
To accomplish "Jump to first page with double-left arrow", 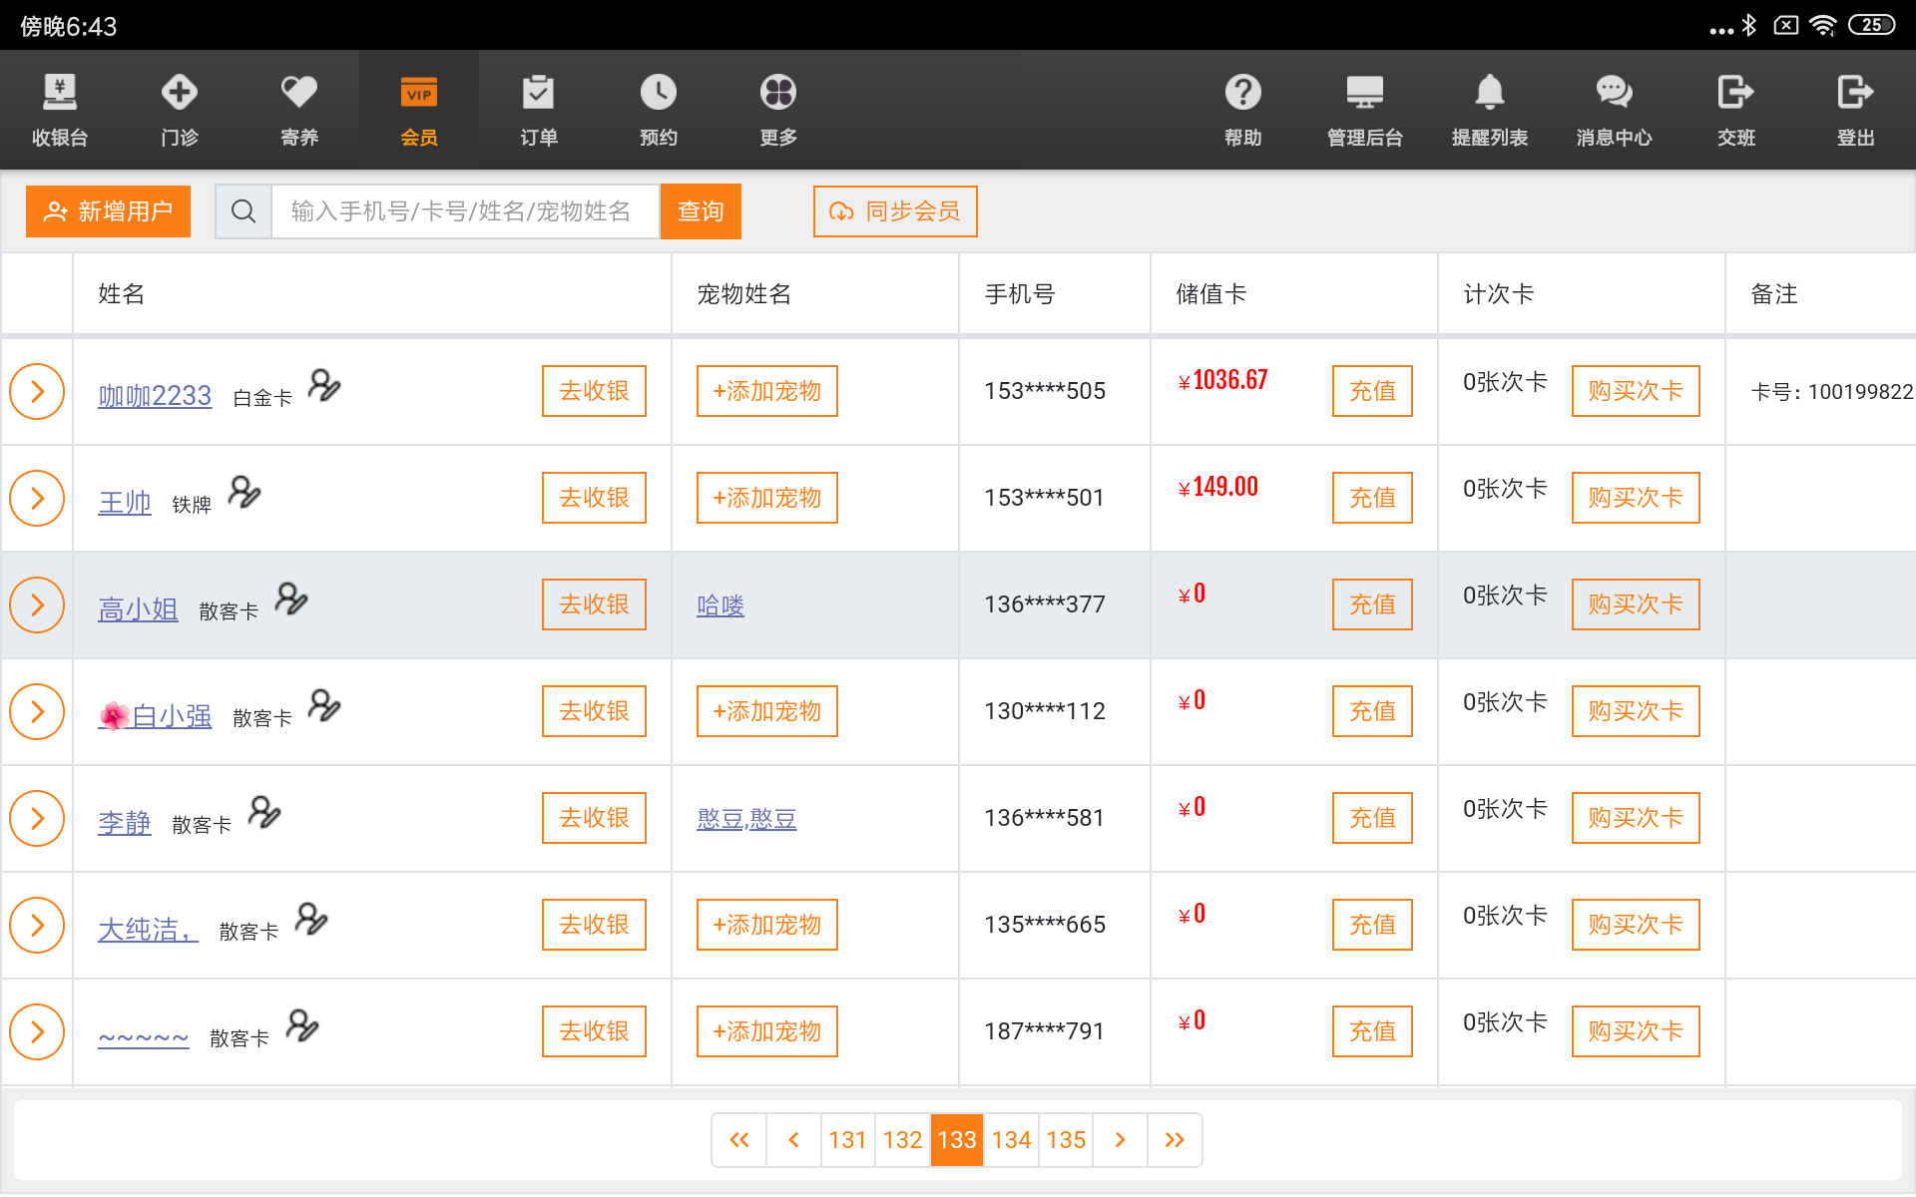I will point(739,1140).
